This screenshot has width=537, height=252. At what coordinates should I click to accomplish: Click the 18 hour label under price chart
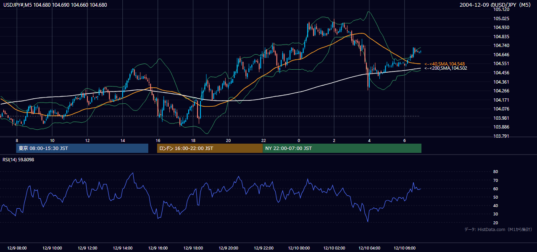(x=193, y=140)
